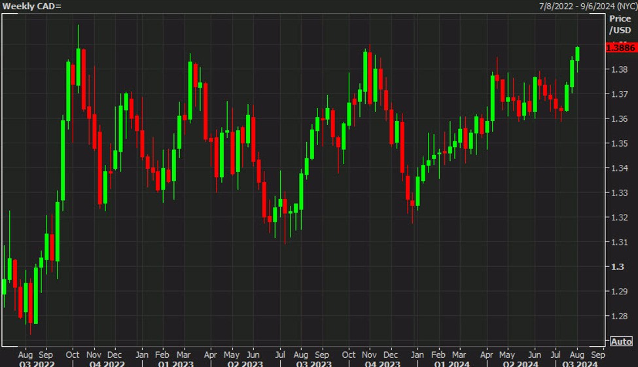Click the Auto scale button

click(621, 341)
